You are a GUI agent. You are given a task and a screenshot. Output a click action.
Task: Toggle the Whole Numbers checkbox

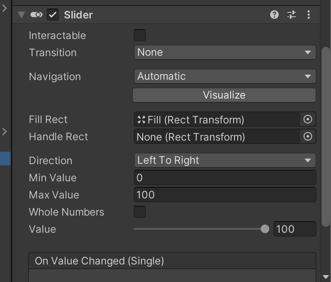tap(140, 212)
